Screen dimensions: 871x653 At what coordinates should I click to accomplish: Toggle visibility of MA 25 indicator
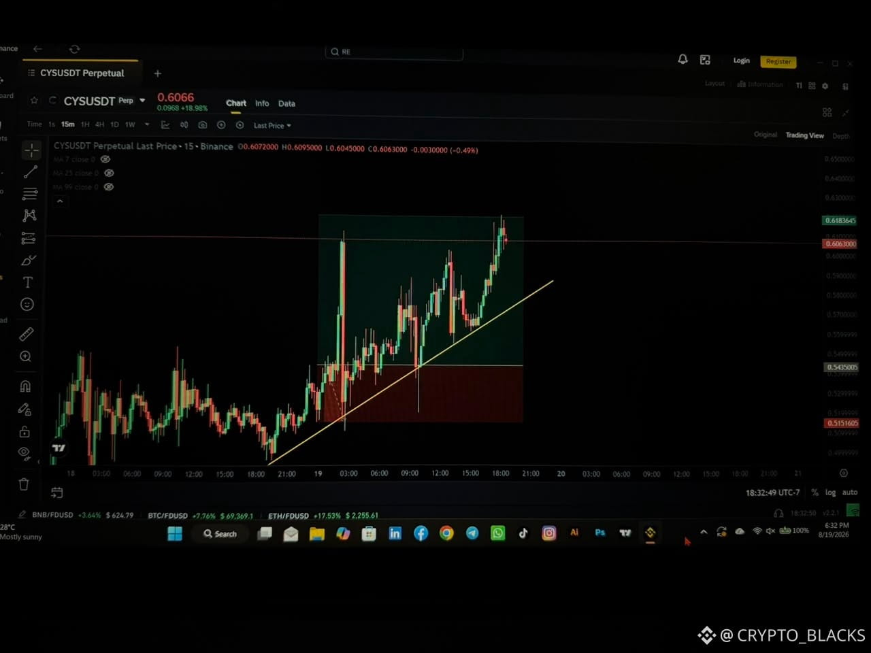point(109,173)
